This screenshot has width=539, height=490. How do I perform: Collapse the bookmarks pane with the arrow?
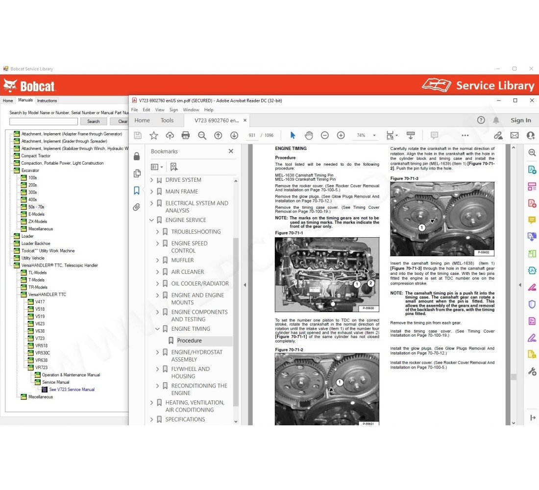245,285
